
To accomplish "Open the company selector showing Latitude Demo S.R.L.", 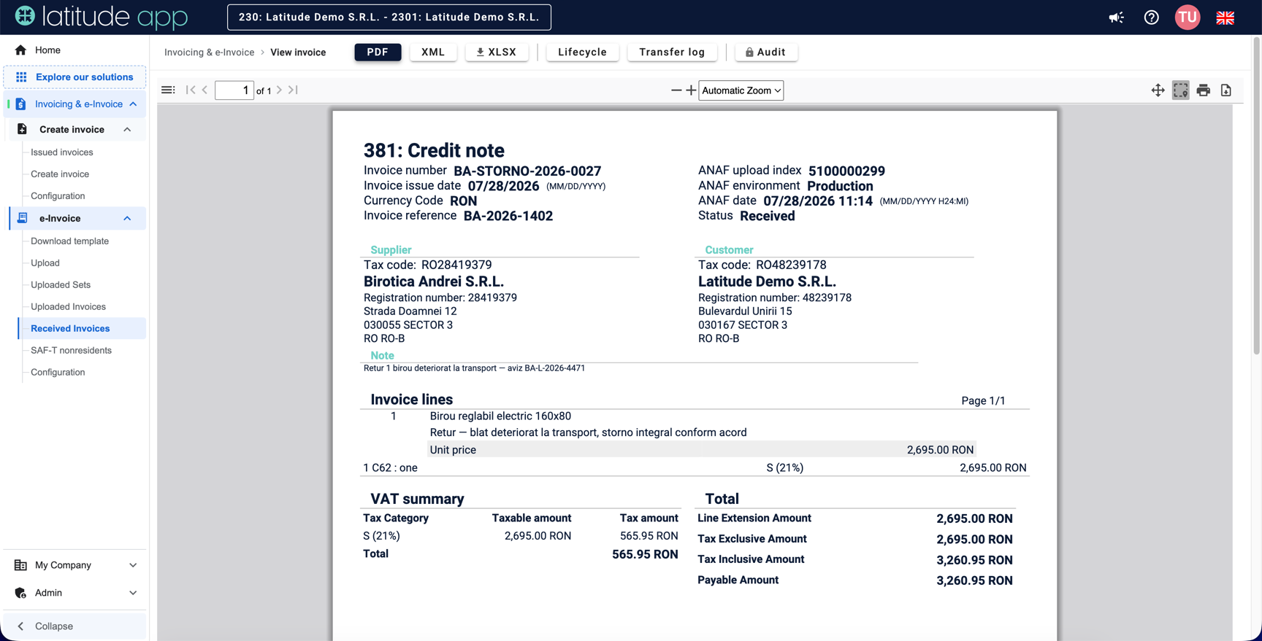I will coord(389,18).
